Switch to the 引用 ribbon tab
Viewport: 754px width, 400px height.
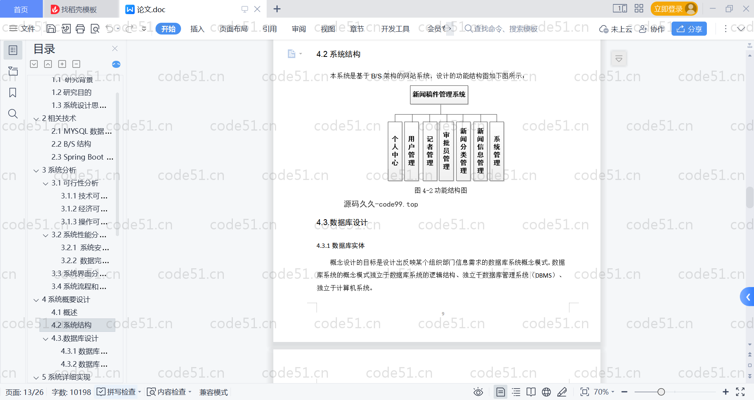point(270,29)
